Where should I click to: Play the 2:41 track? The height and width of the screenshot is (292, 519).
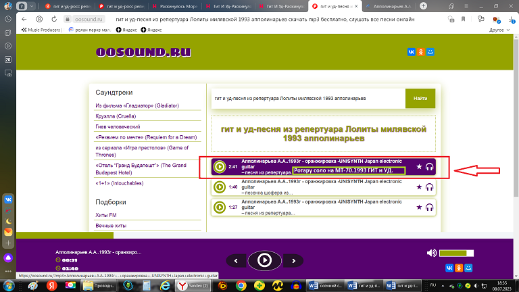[219, 167]
